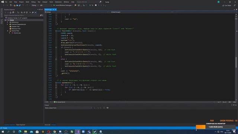Switch to Team Explorer tab
Viewport: 238px width, 134px height.
tap(21, 125)
